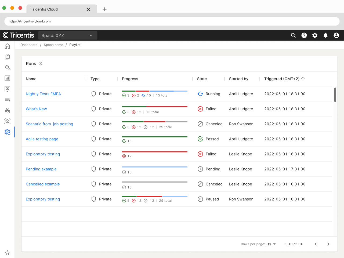Click '15 total' in What's New row

153,112
